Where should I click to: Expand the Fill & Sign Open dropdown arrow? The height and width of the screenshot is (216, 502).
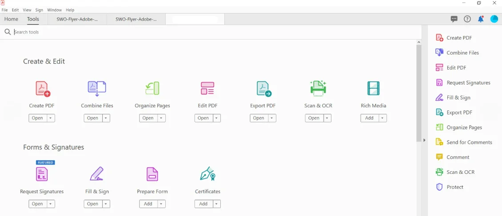pyautogui.click(x=106, y=204)
